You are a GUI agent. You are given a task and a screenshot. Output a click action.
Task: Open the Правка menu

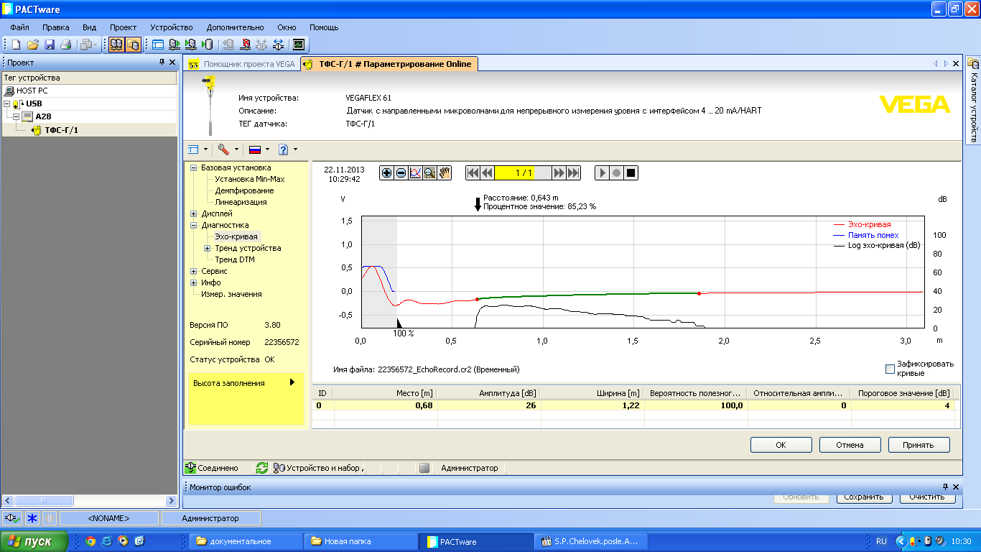(56, 27)
